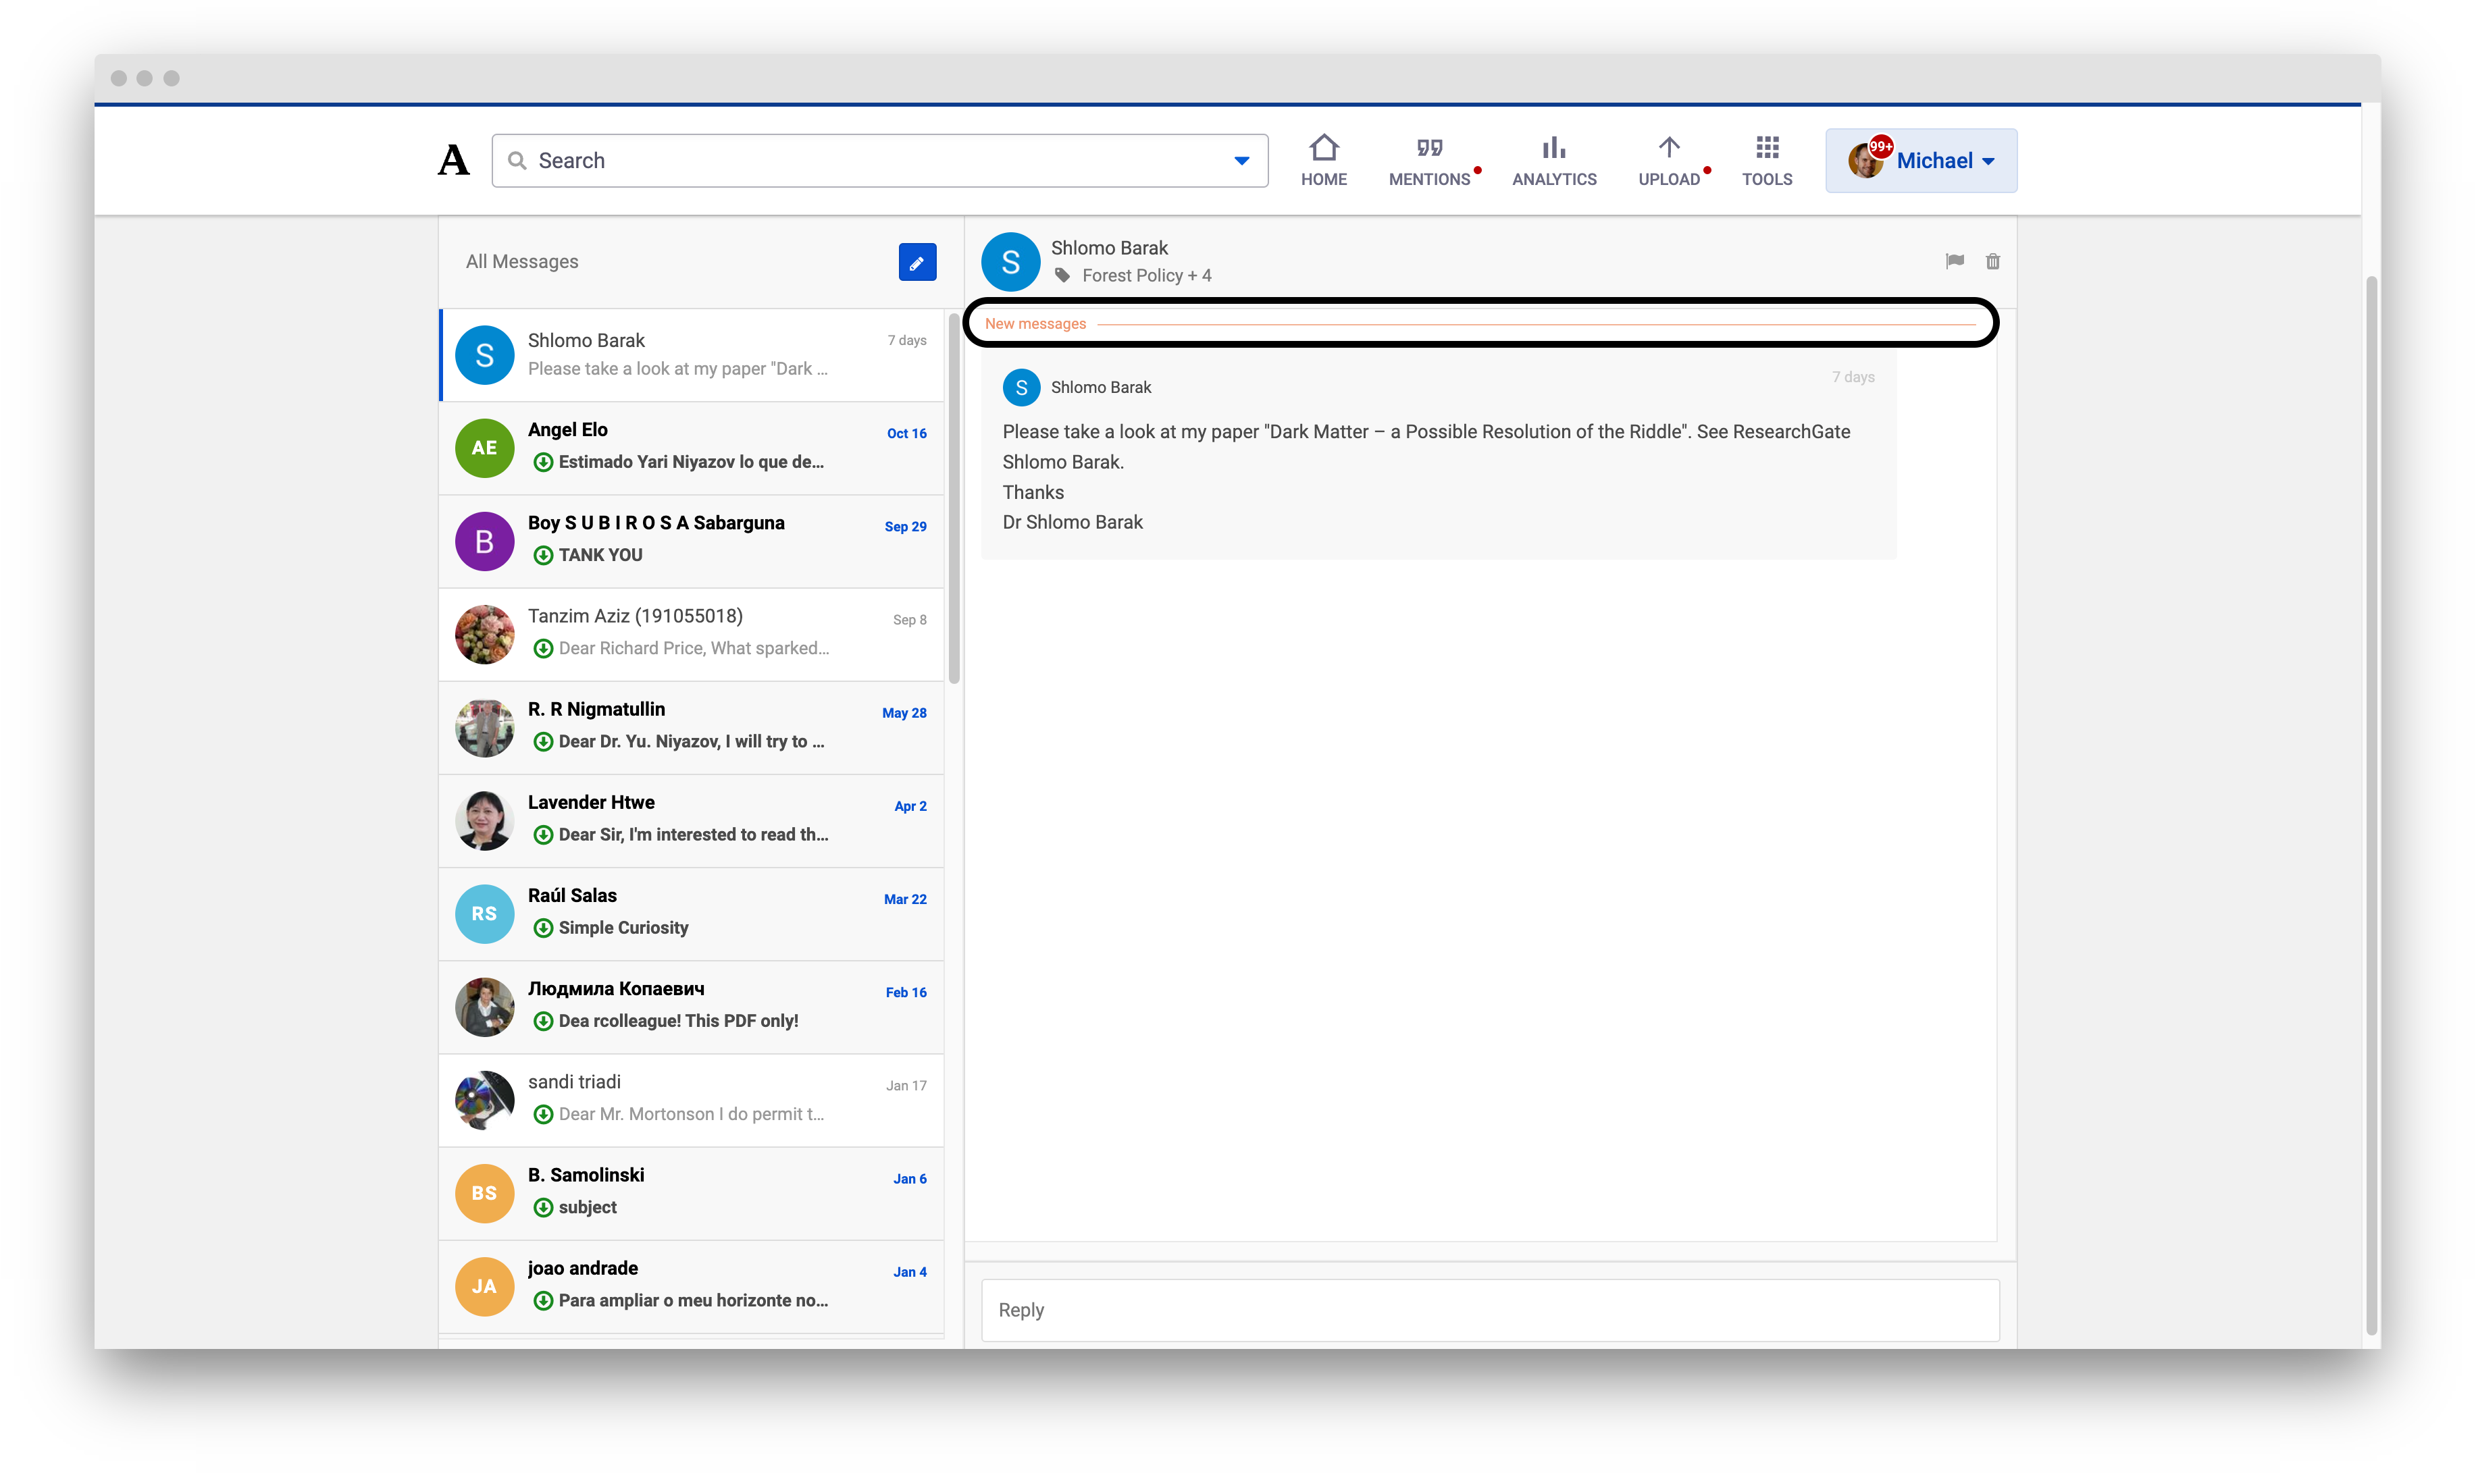
Task: Click the JA avatar for joao andrade
Action: point(484,1286)
